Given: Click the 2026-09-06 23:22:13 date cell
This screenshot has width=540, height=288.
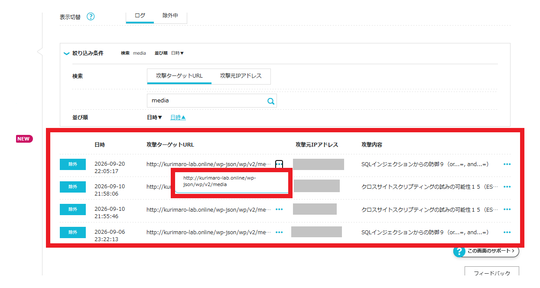Looking at the screenshot, I should (x=110, y=236).
